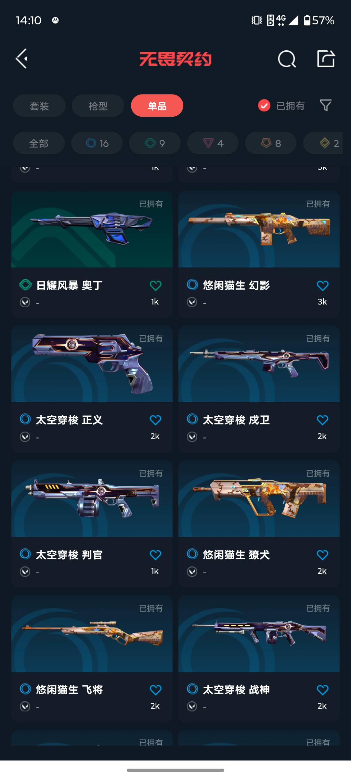
Task: Favorite 悠闲猫生 幻影 with heart icon
Action: (x=322, y=286)
